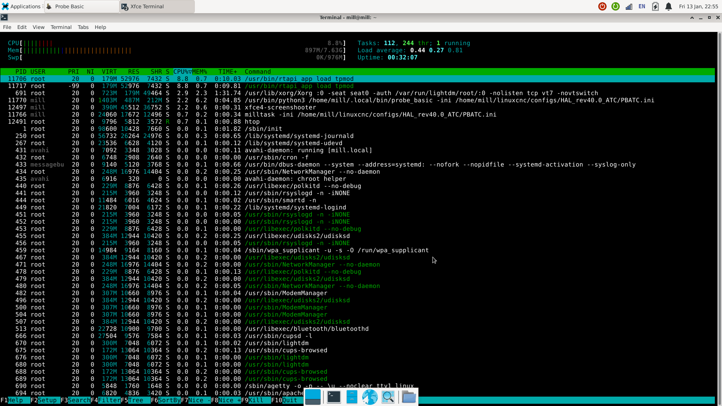Screen dimensions: 722x406
Task: Click the F2 Setup function key
Action: tap(45, 400)
